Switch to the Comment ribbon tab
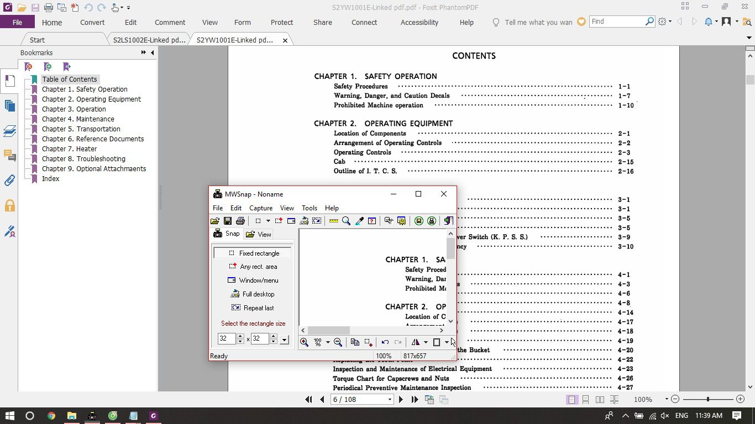The image size is (755, 424). pos(170,23)
